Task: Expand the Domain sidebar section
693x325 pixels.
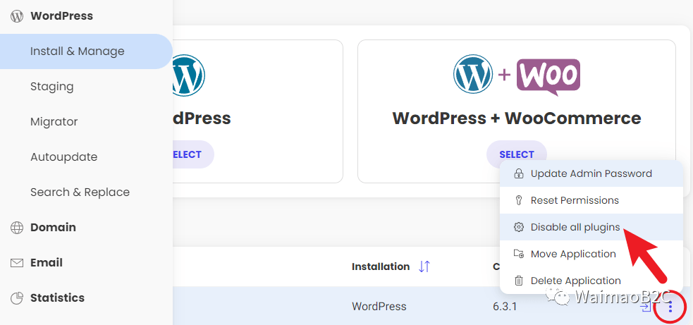Action: point(53,228)
